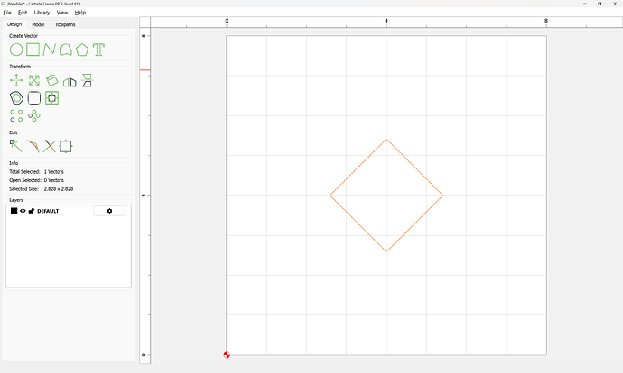The image size is (623, 373).
Task: Open the Library menu
Action: pyautogui.click(x=42, y=13)
